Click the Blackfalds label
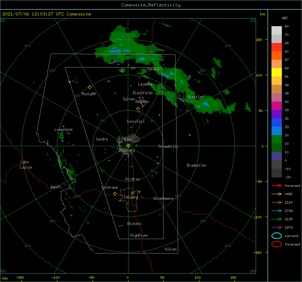The height and width of the screenshot is (282, 302). (143, 93)
